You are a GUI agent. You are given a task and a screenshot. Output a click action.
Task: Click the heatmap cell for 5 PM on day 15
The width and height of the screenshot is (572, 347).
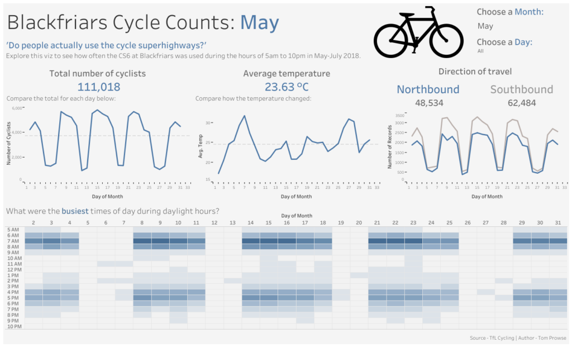pos(269,298)
